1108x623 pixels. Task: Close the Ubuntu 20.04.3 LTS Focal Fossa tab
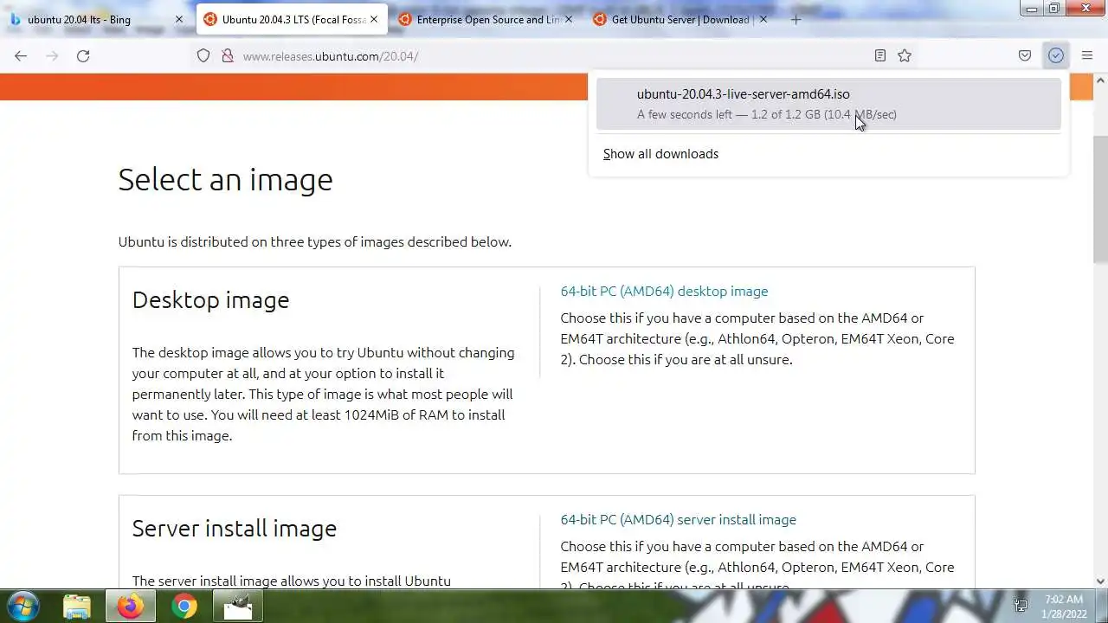tap(373, 19)
